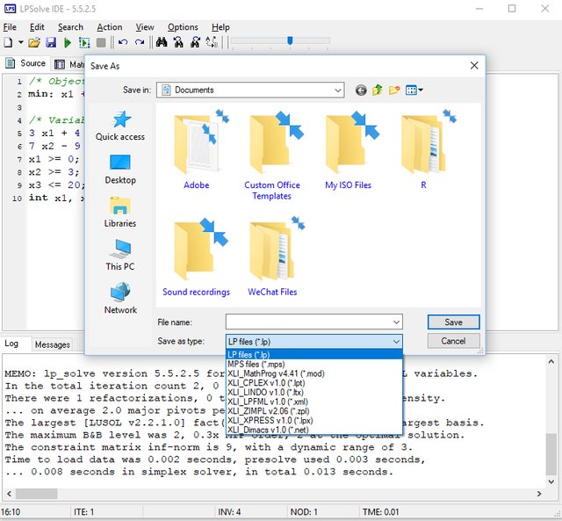Choose XLI_MathProg v4.41 (*.mod) option

(x=314, y=373)
